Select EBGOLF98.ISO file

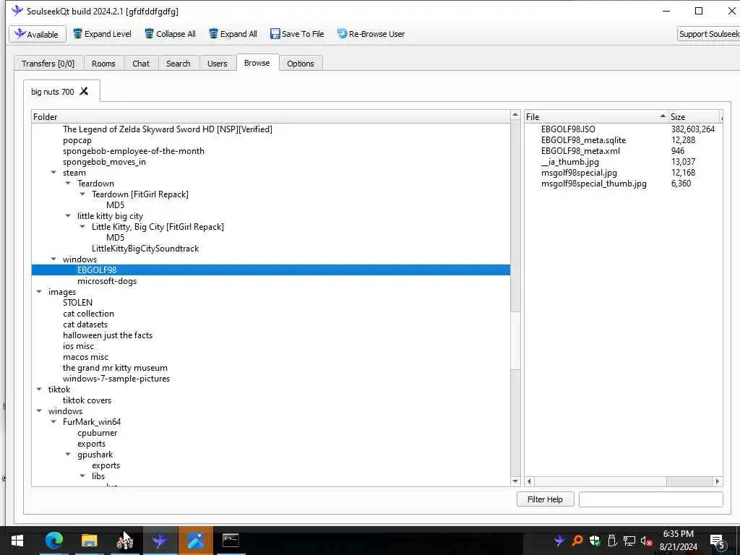point(568,129)
